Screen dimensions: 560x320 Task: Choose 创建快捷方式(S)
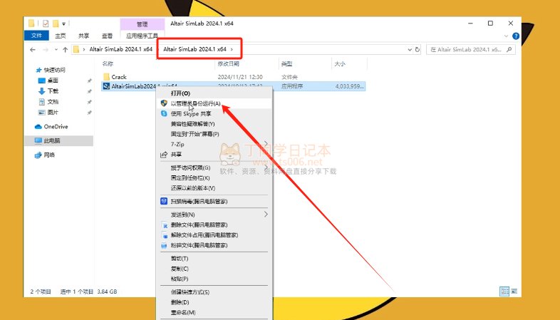point(214,292)
